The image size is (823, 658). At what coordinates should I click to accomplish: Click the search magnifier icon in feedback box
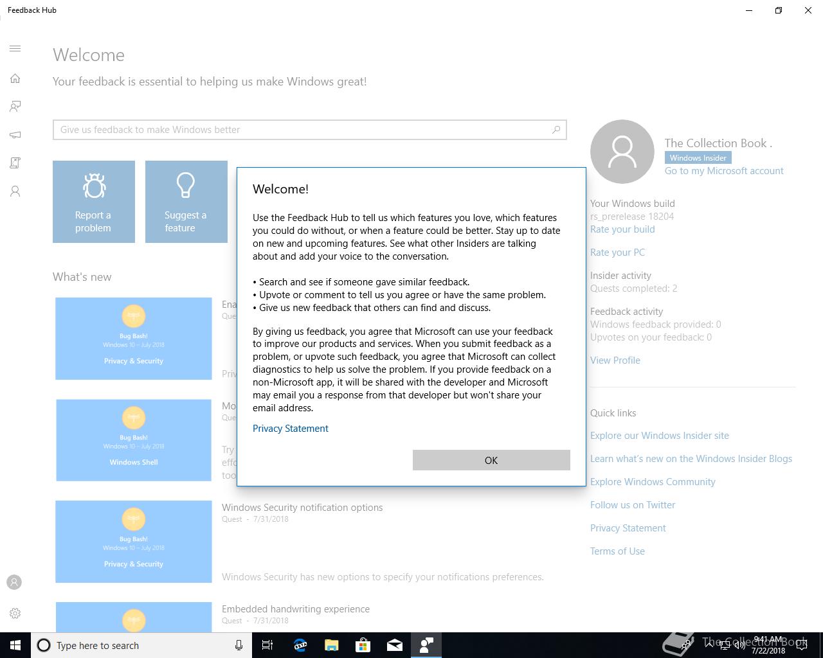point(556,129)
